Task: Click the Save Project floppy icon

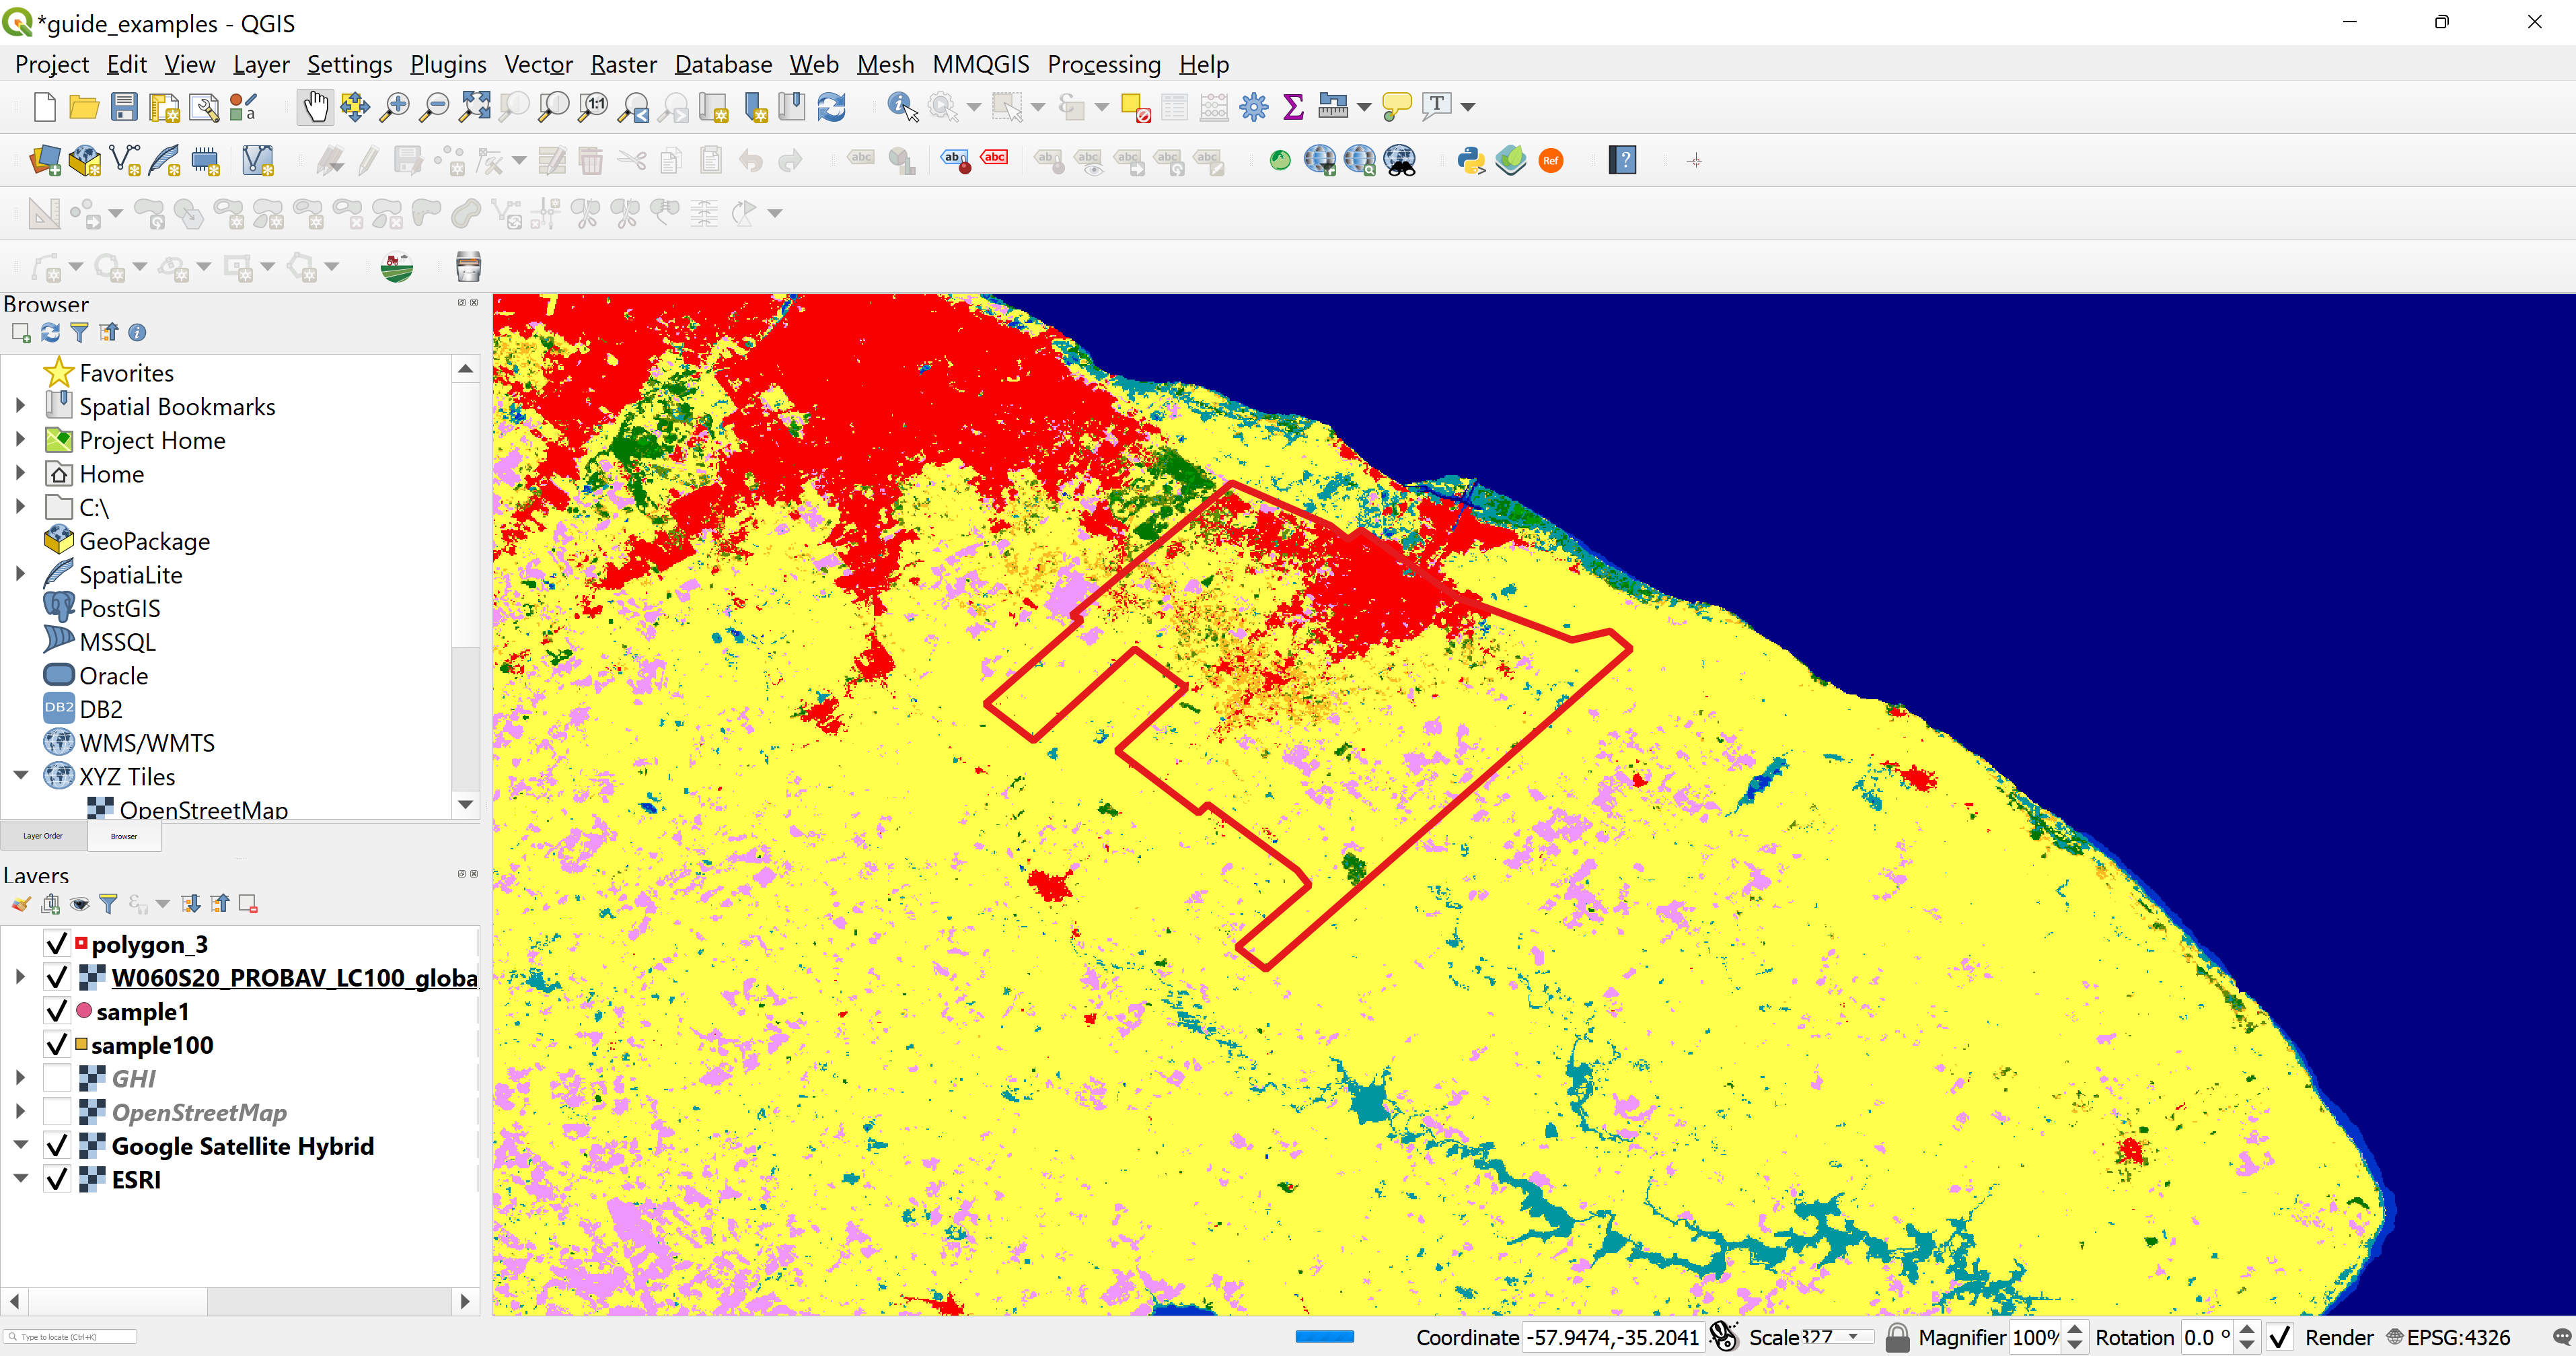Action: [124, 106]
